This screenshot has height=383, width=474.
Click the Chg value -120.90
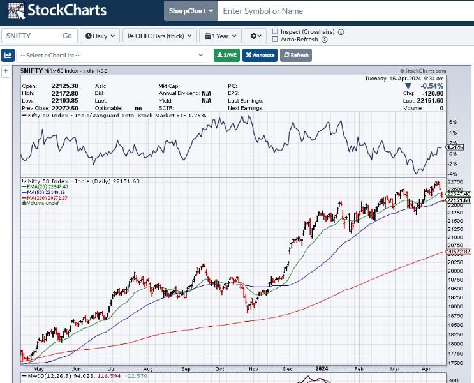pyautogui.click(x=433, y=93)
